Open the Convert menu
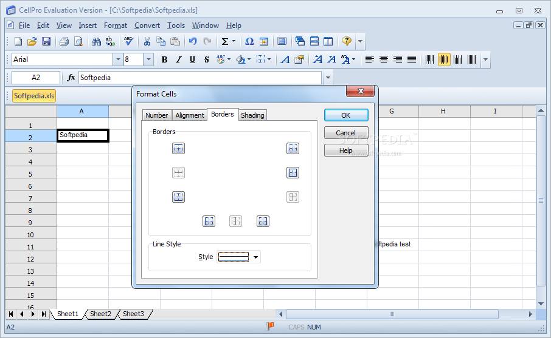 (x=147, y=25)
